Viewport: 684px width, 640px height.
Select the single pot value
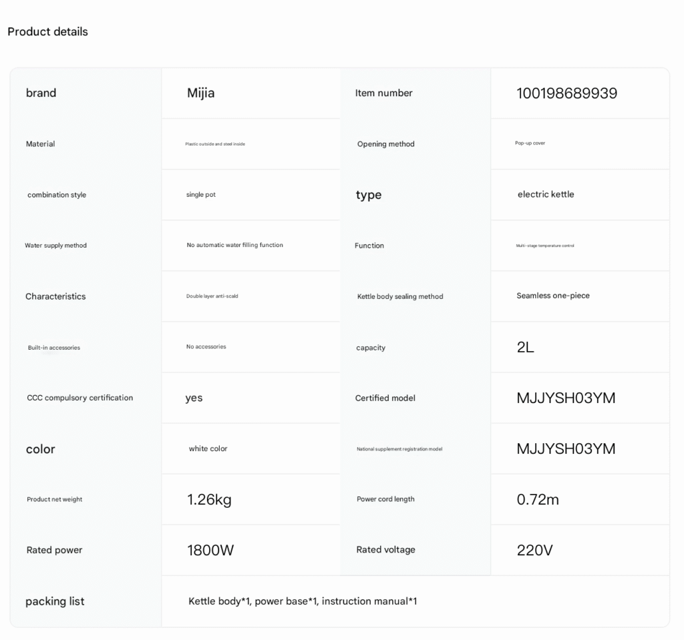(201, 195)
